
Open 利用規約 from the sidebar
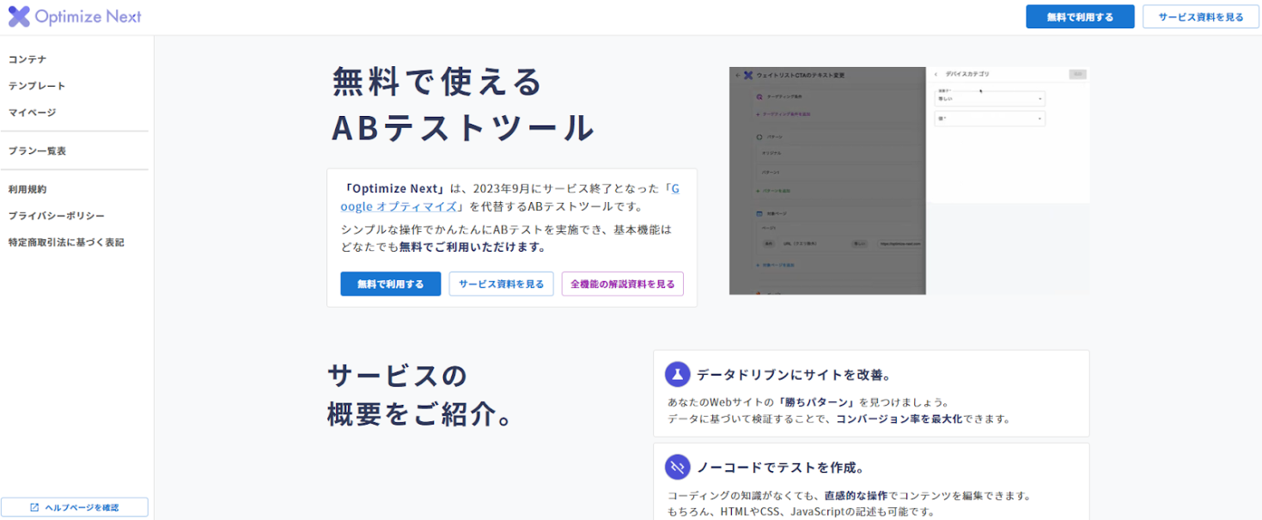[x=27, y=189]
